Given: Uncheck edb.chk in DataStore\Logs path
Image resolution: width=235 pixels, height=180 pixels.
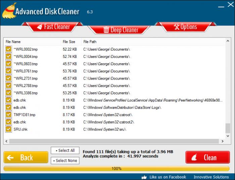Looking at the screenshot, I should coord(8,107).
